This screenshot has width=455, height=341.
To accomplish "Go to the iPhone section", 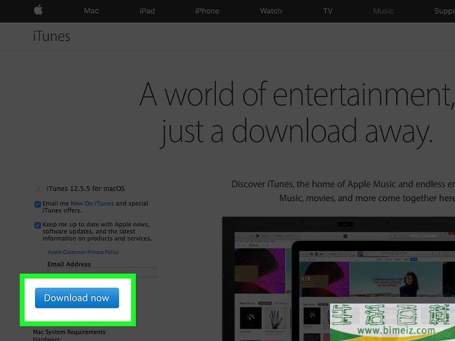I will coord(207,11).
